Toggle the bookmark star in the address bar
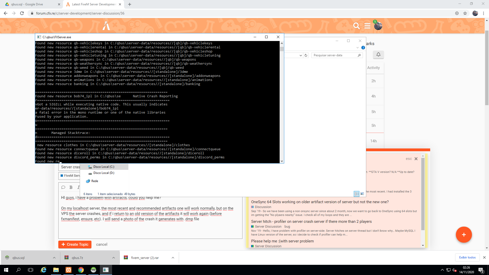 click(465, 13)
